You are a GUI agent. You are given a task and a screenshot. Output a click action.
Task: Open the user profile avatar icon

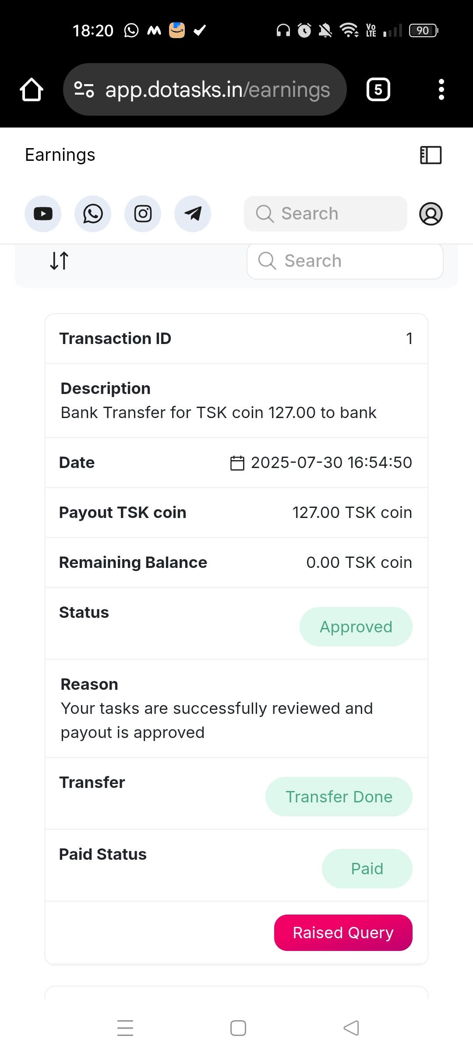click(x=431, y=214)
